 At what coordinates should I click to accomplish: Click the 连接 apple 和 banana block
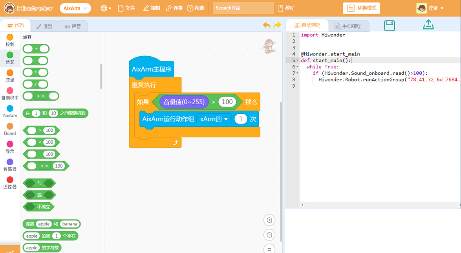click(x=51, y=224)
